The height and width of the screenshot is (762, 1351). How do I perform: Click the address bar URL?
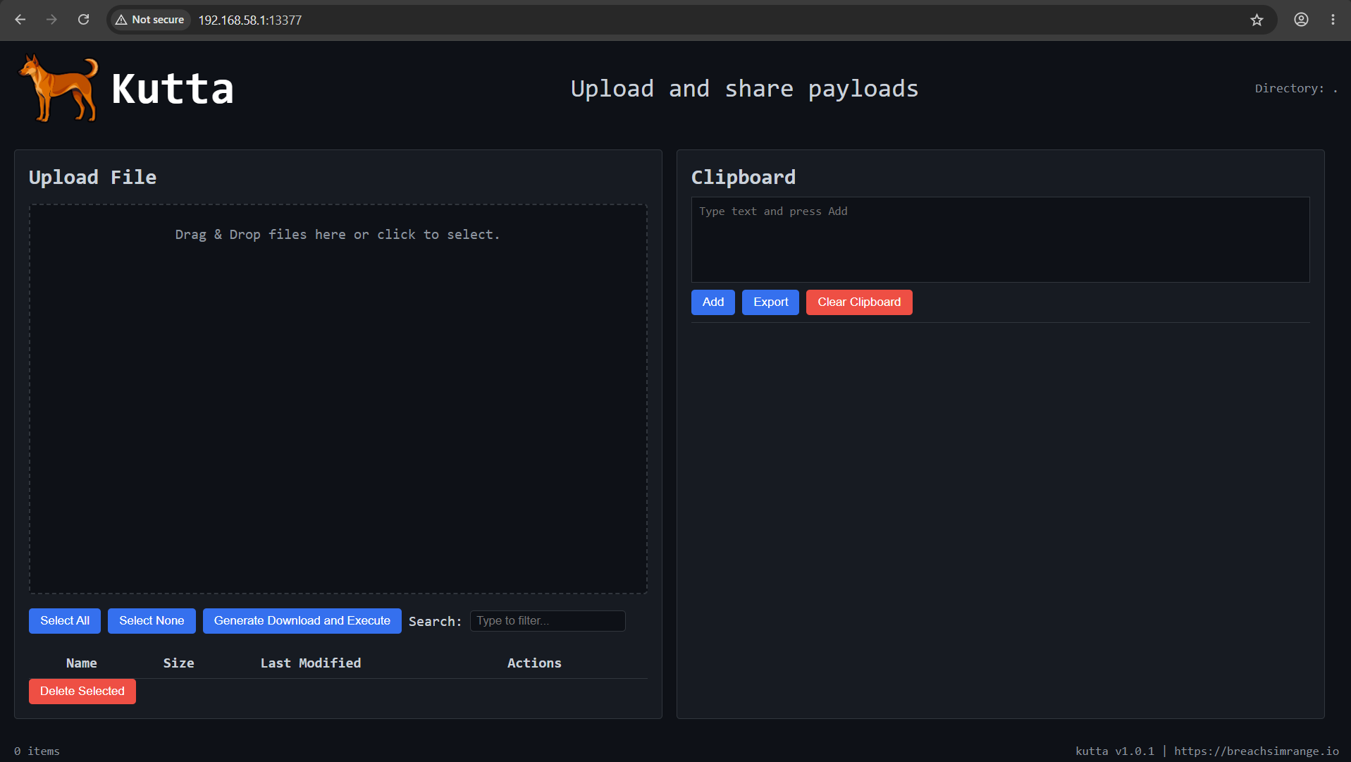249,20
